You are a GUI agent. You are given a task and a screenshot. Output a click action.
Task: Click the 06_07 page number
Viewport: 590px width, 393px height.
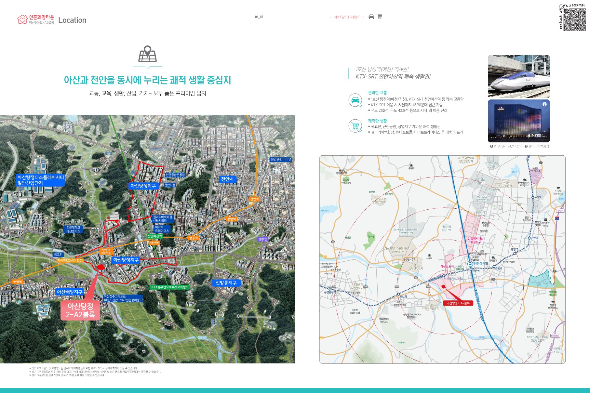point(259,17)
